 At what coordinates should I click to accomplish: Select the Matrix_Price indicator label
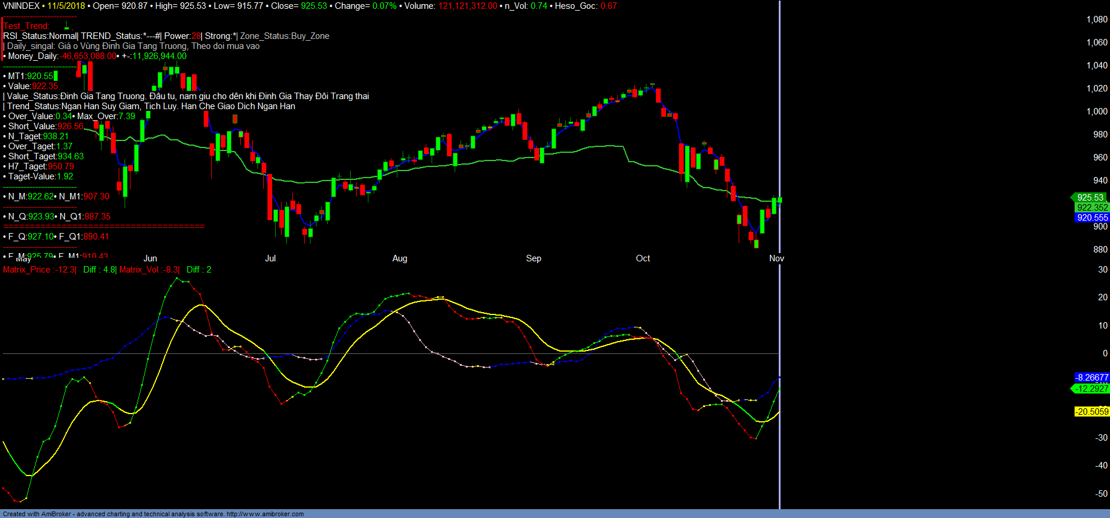tap(39, 270)
